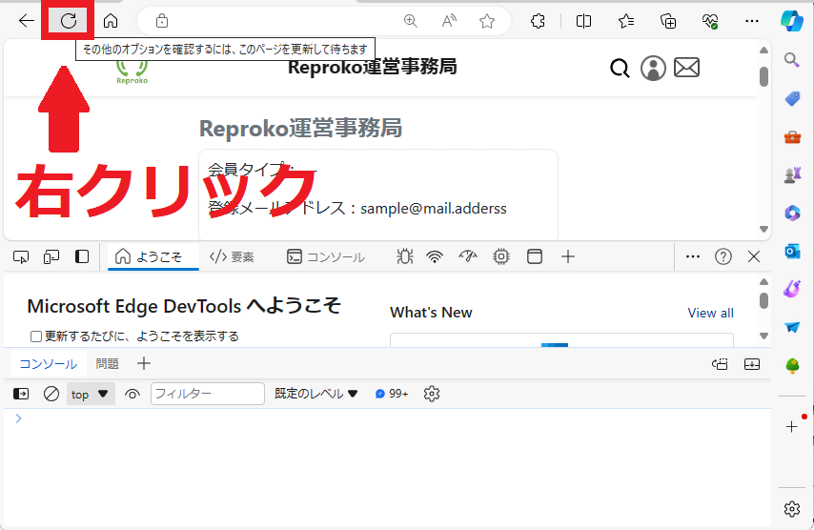Clear the console with the ban icon
This screenshot has height=530, width=814.
(51, 394)
